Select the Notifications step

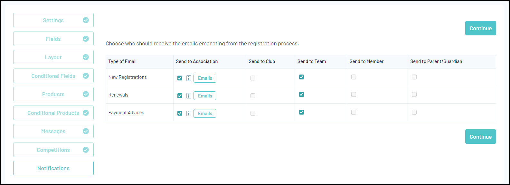(53, 168)
